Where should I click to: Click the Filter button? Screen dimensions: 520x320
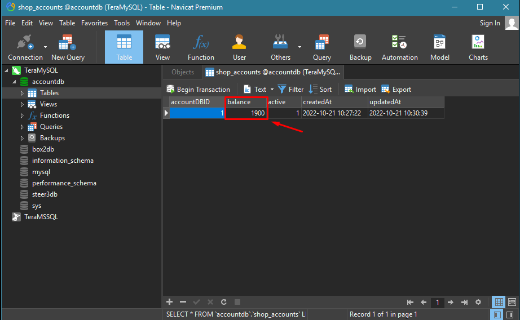[291, 90]
